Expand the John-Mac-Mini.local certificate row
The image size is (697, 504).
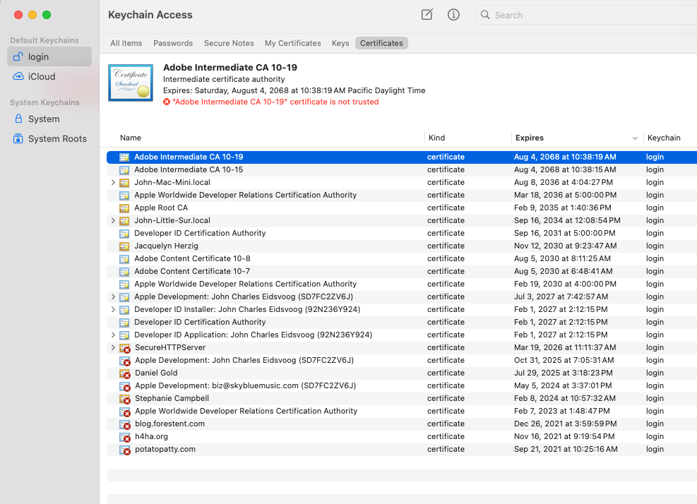coord(113,182)
